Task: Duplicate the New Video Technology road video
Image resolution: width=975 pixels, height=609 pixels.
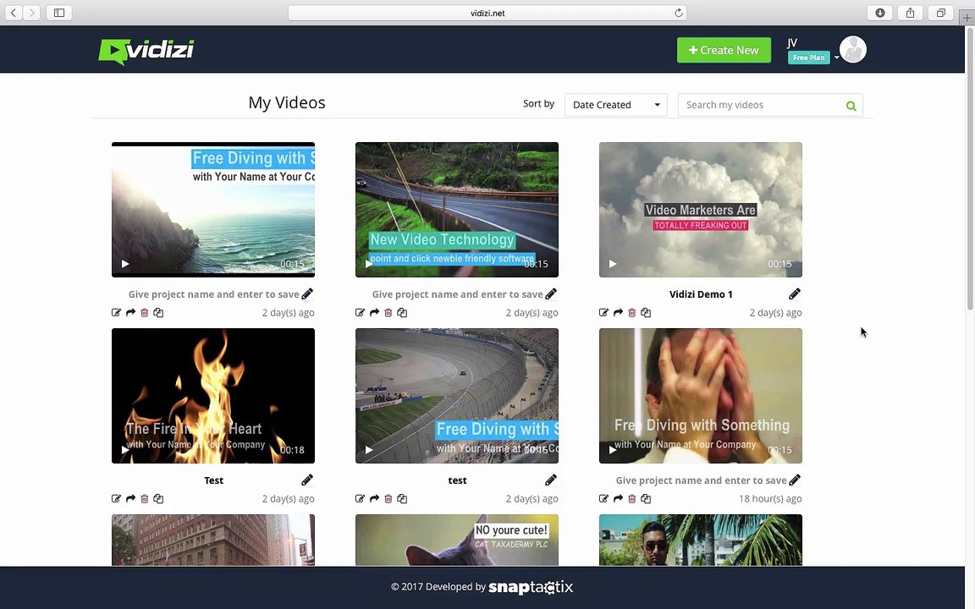Action: click(402, 313)
